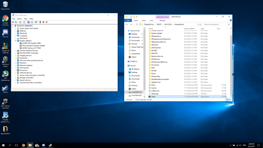The height and width of the screenshot is (148, 263).
Task: Expand Sound, video and game controllers
Action: pos(15,75)
